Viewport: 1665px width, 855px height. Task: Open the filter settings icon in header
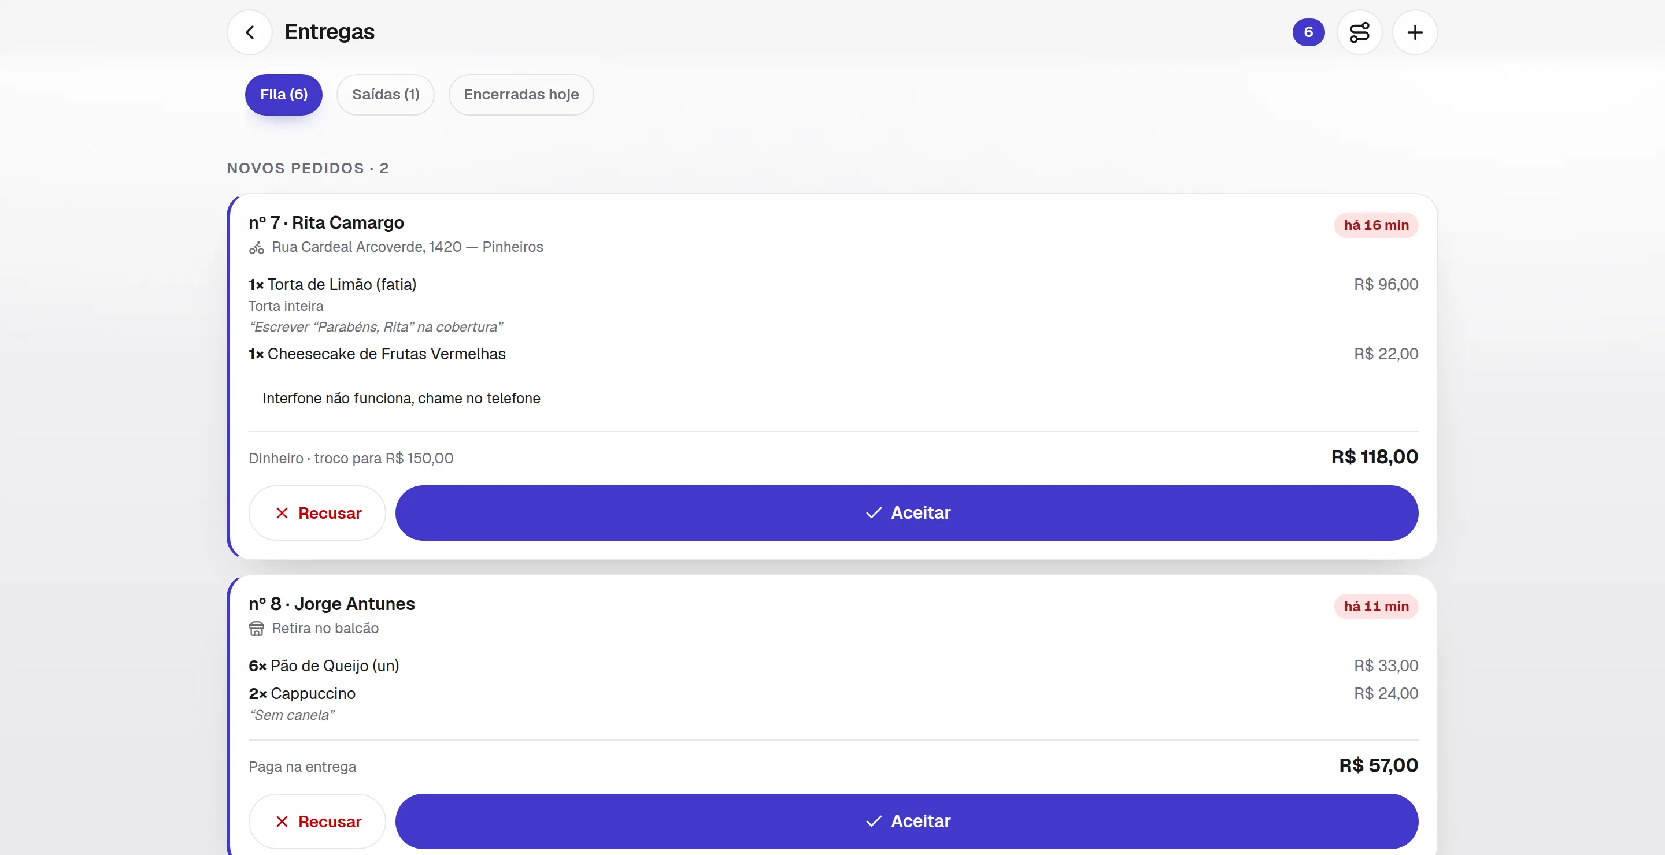coord(1359,32)
